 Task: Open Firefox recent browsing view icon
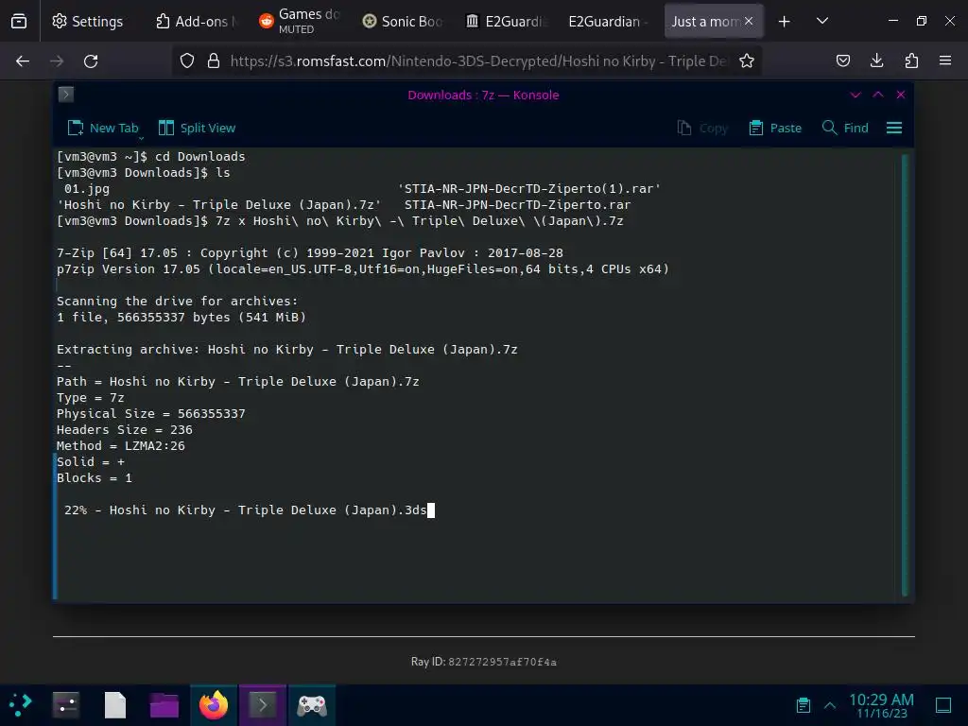(x=19, y=22)
